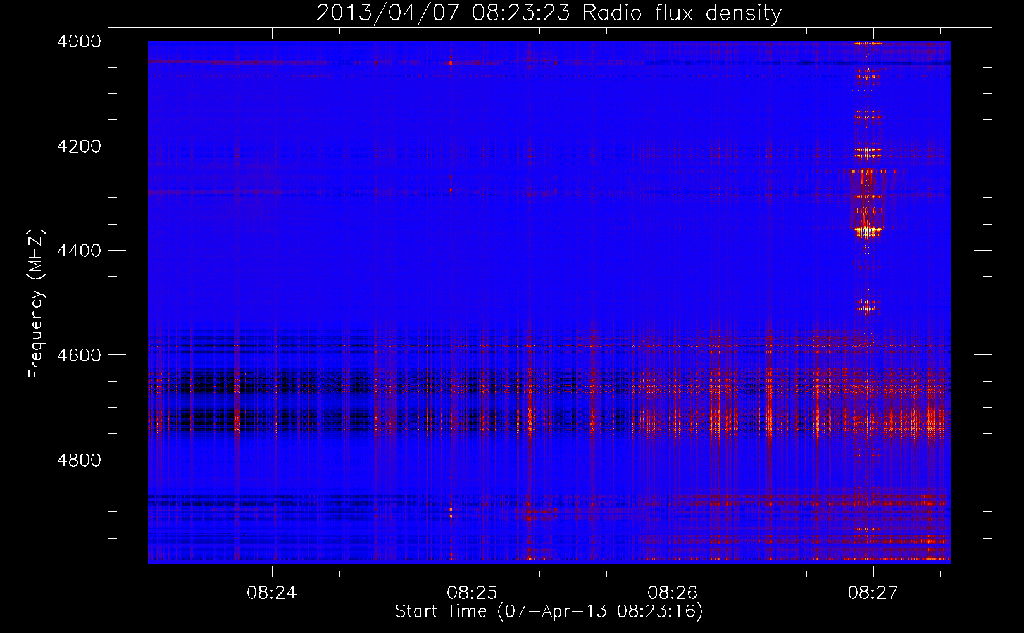
Task: Click the 08:24 time axis label
Action: [x=272, y=593]
